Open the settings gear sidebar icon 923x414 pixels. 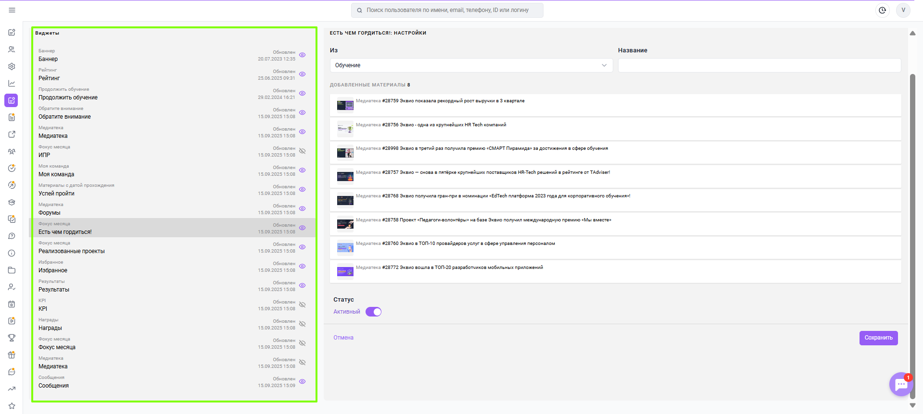[x=12, y=66]
